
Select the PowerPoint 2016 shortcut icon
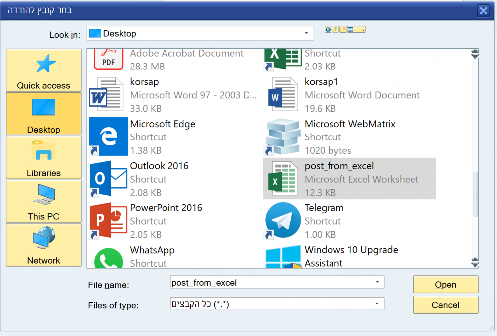(x=108, y=220)
